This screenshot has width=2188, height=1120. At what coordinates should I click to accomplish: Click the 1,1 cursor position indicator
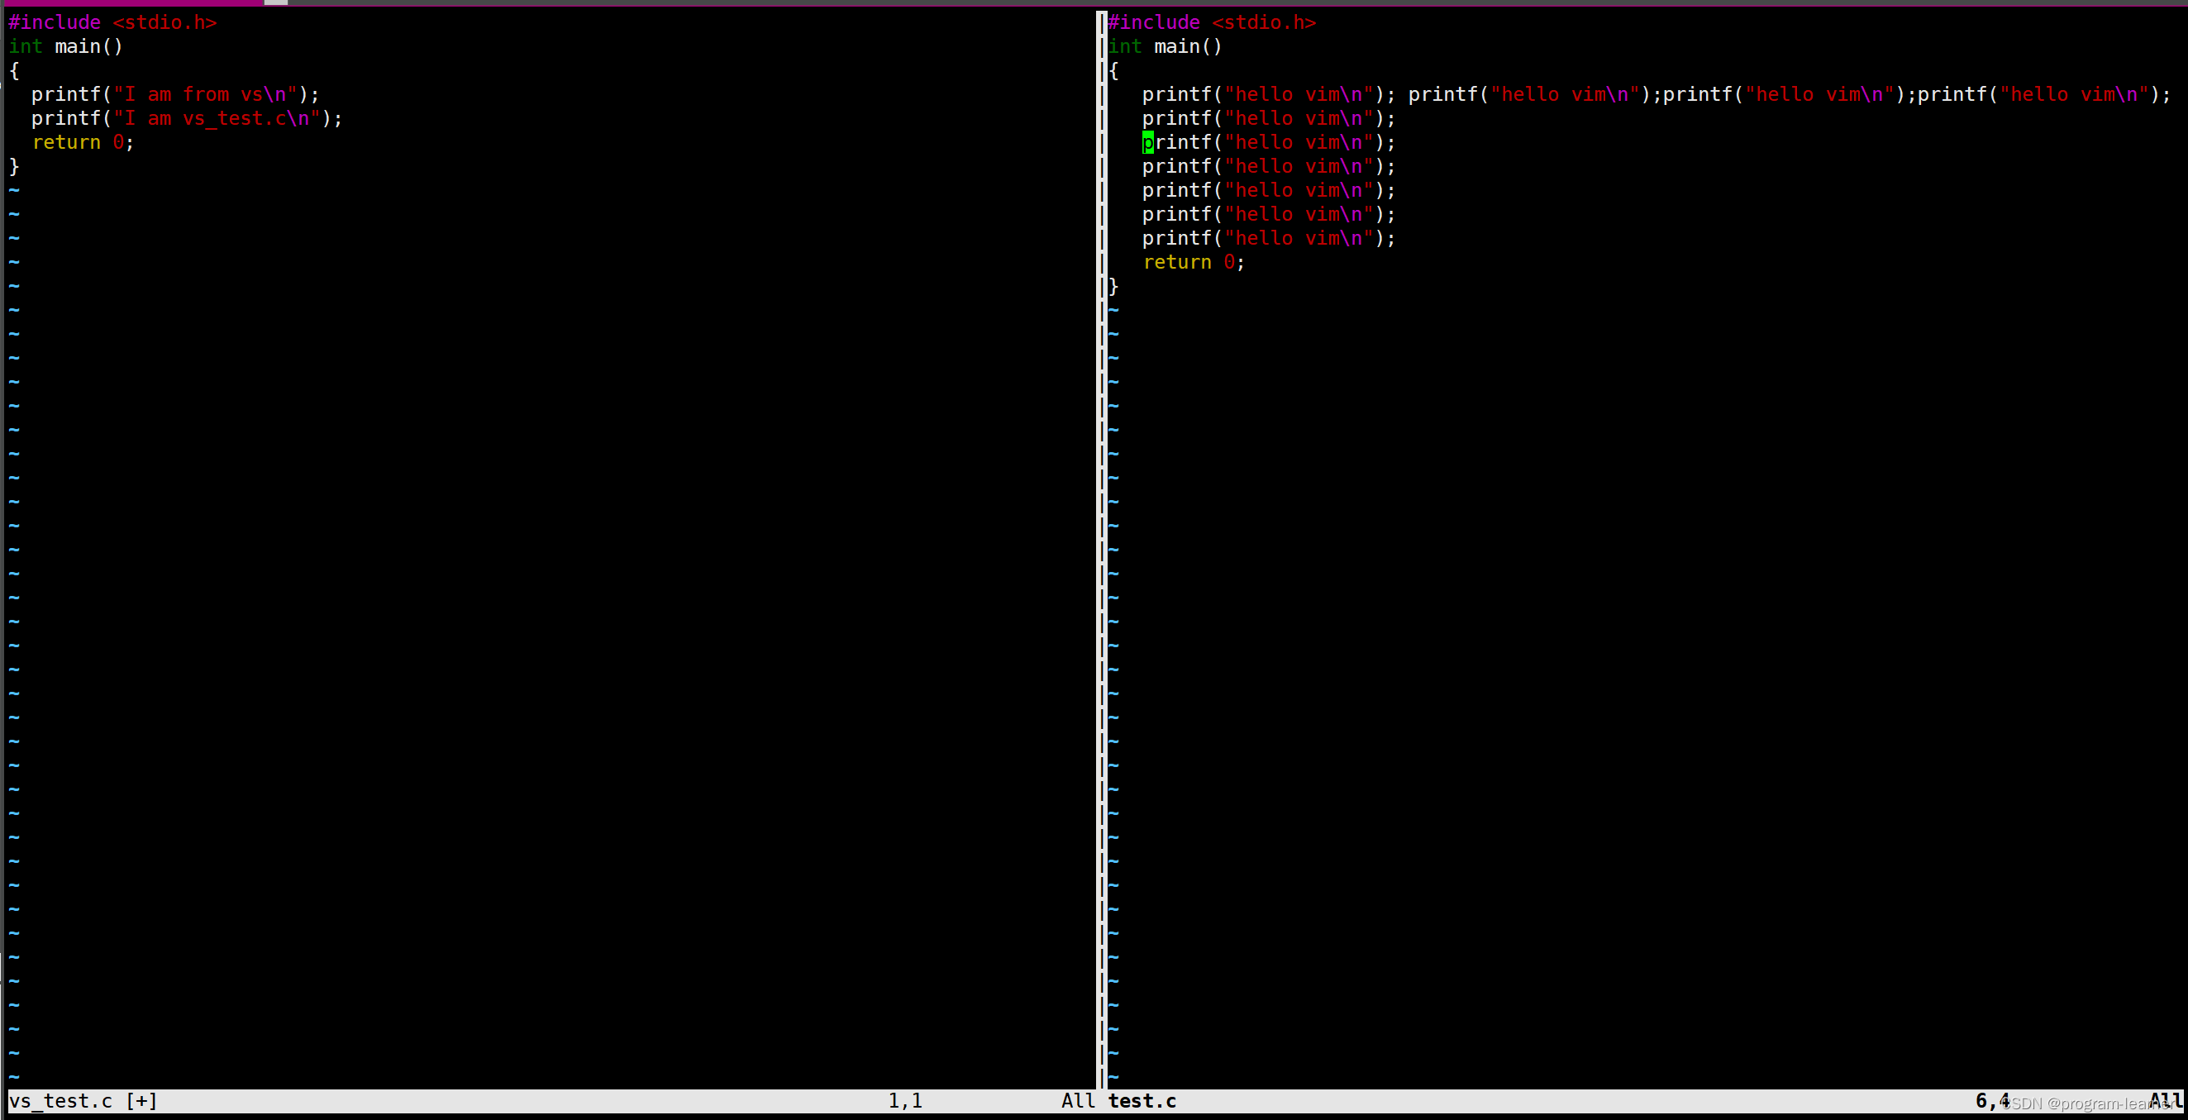click(x=904, y=1100)
